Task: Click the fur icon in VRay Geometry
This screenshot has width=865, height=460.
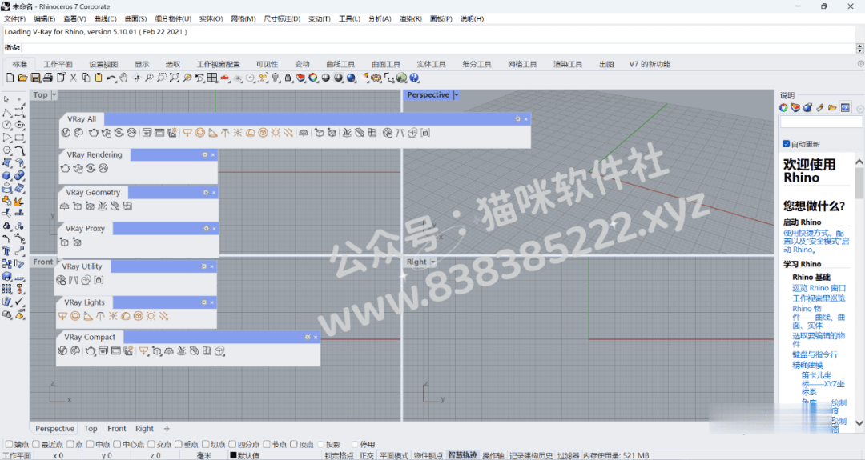Action: 102,206
